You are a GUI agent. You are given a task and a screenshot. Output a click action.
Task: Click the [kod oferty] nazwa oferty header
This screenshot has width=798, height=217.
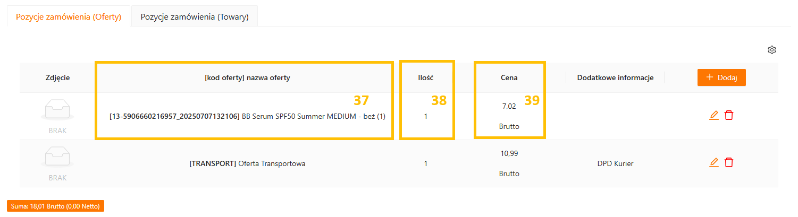(247, 77)
